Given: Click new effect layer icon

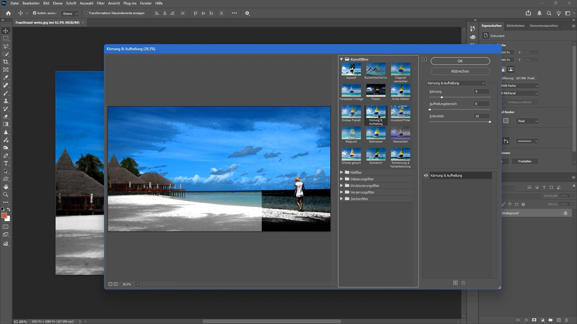Looking at the screenshot, I should pos(455,283).
